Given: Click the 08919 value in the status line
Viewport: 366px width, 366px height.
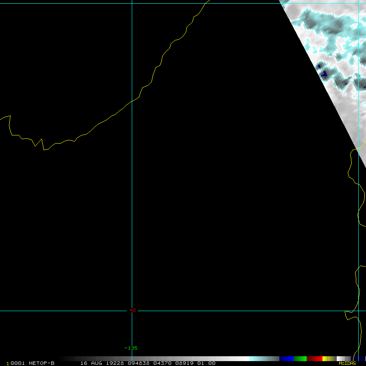Looking at the screenshot, I should 184,363.
